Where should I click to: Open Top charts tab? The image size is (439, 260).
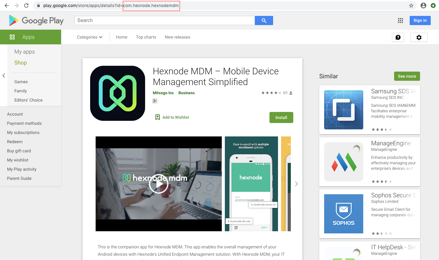pyautogui.click(x=146, y=37)
